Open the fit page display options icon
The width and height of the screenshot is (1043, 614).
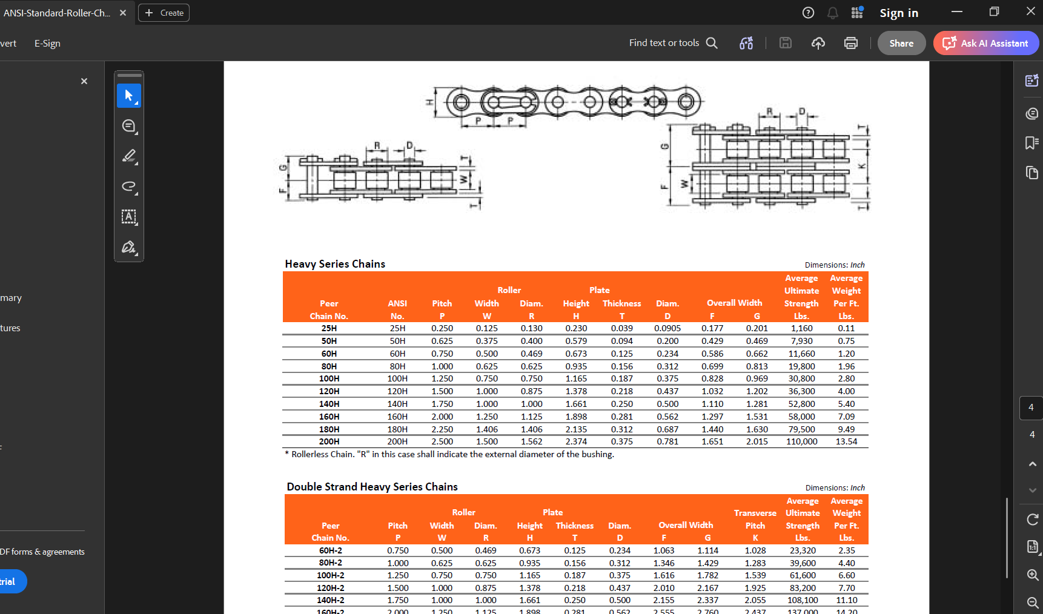tap(1033, 547)
